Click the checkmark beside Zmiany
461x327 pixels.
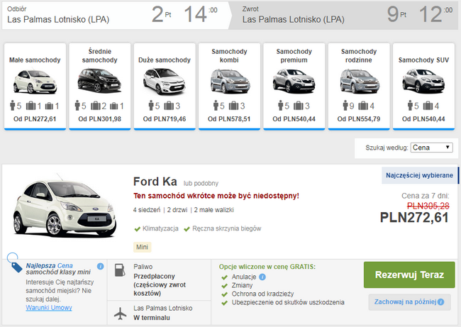click(x=225, y=286)
